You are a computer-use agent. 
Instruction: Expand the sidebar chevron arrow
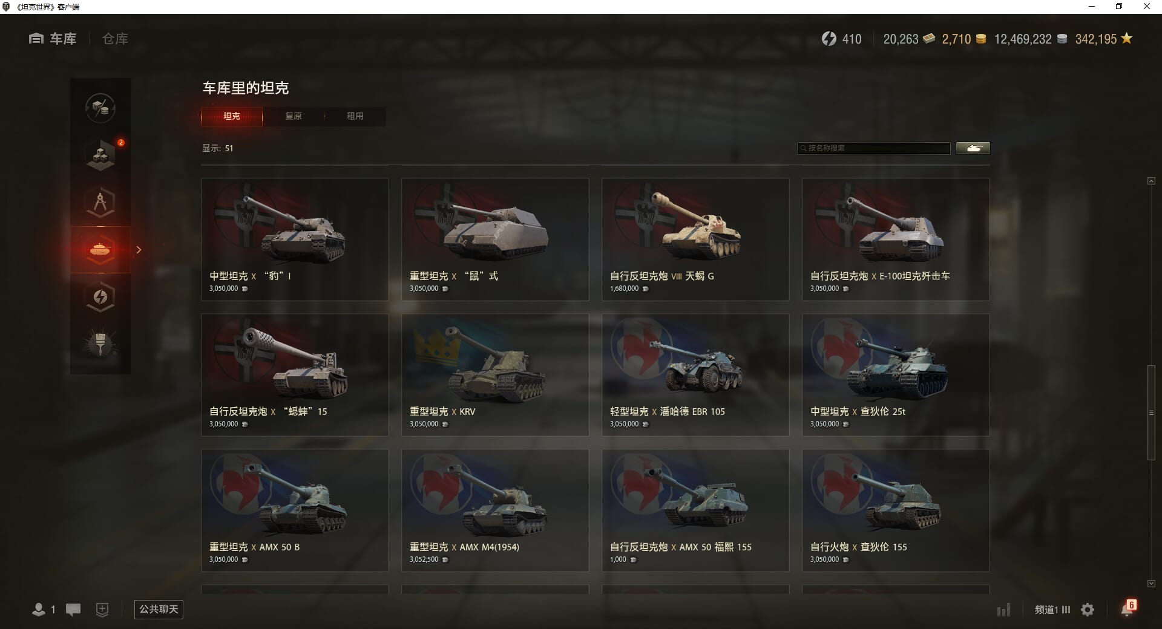[139, 250]
